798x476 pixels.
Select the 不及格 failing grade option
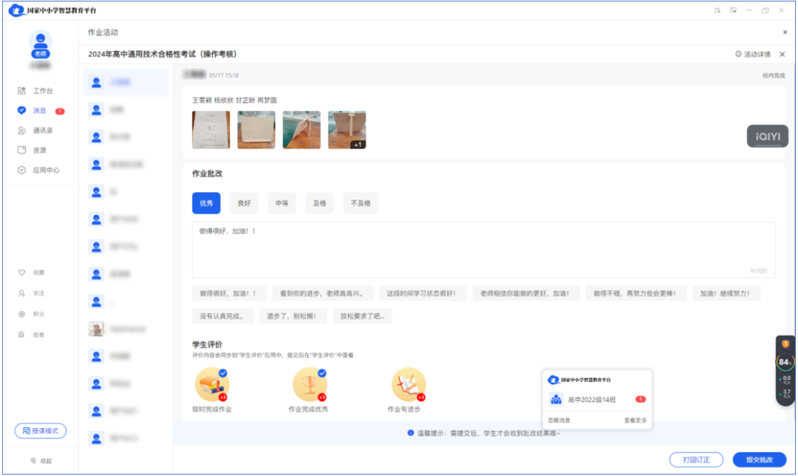click(360, 203)
